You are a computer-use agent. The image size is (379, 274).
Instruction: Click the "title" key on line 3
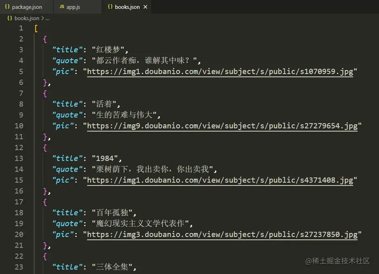coord(67,49)
